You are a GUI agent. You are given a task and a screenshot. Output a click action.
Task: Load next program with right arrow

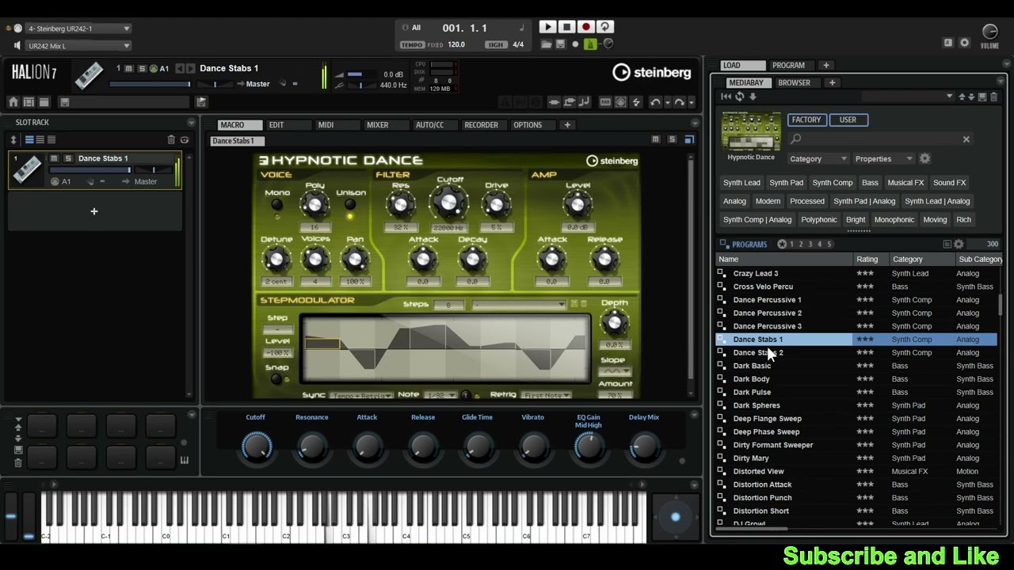click(191, 68)
